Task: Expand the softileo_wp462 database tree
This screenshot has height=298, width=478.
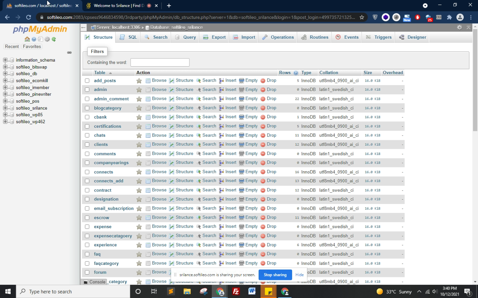Action: pos(5,122)
